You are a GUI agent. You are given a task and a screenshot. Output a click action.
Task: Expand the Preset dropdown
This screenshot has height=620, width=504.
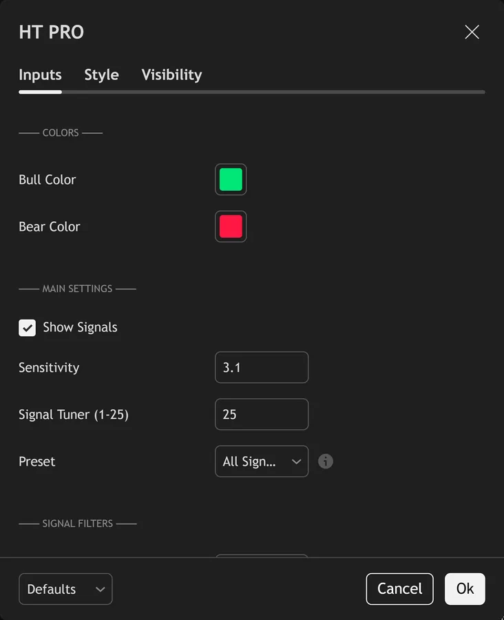tap(262, 462)
